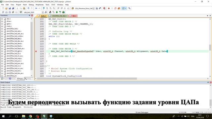Open the File menu
Screen dimensions: 212x119
[2, 5]
